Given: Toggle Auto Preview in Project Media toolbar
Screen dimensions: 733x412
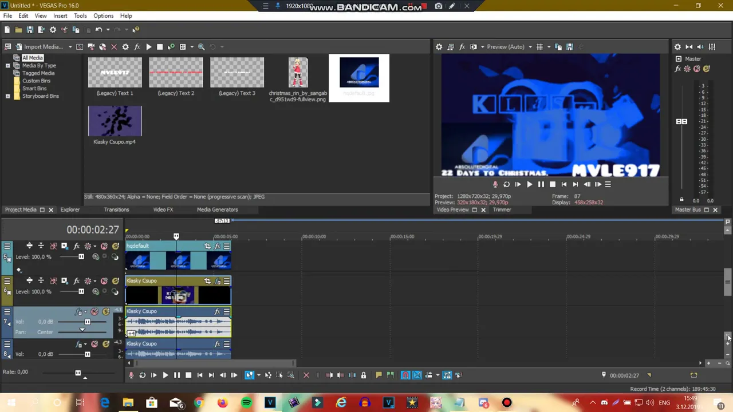Looking at the screenshot, I should [171, 47].
